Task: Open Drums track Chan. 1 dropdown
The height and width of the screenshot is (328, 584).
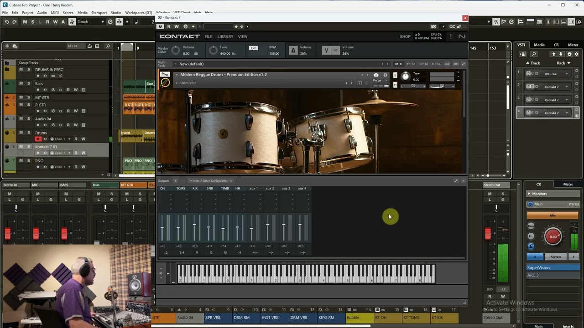Action: coord(69,139)
